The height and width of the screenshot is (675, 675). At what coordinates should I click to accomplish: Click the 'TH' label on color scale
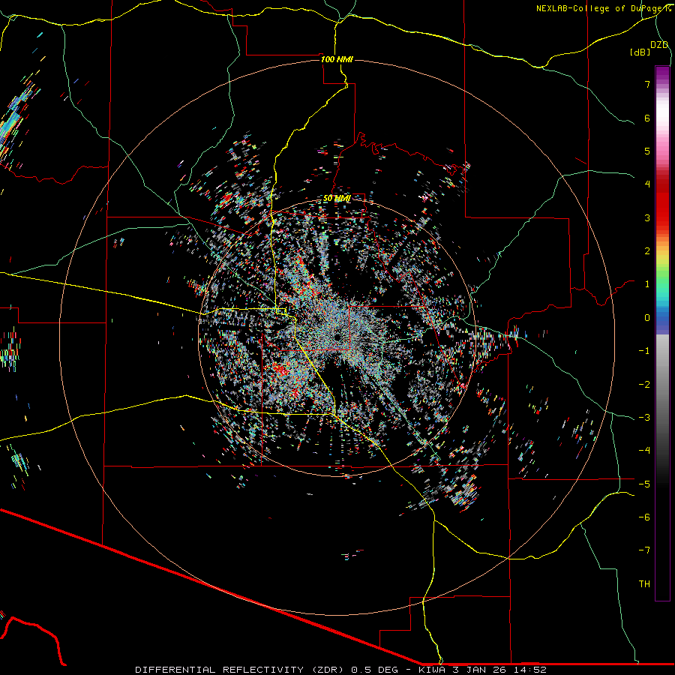point(644,584)
